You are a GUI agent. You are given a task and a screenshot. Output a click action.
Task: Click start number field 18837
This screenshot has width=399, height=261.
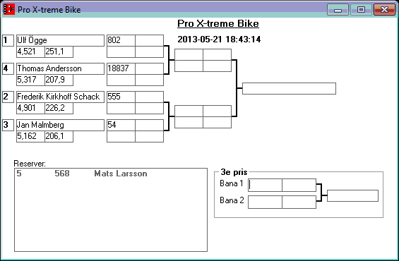[121, 68]
